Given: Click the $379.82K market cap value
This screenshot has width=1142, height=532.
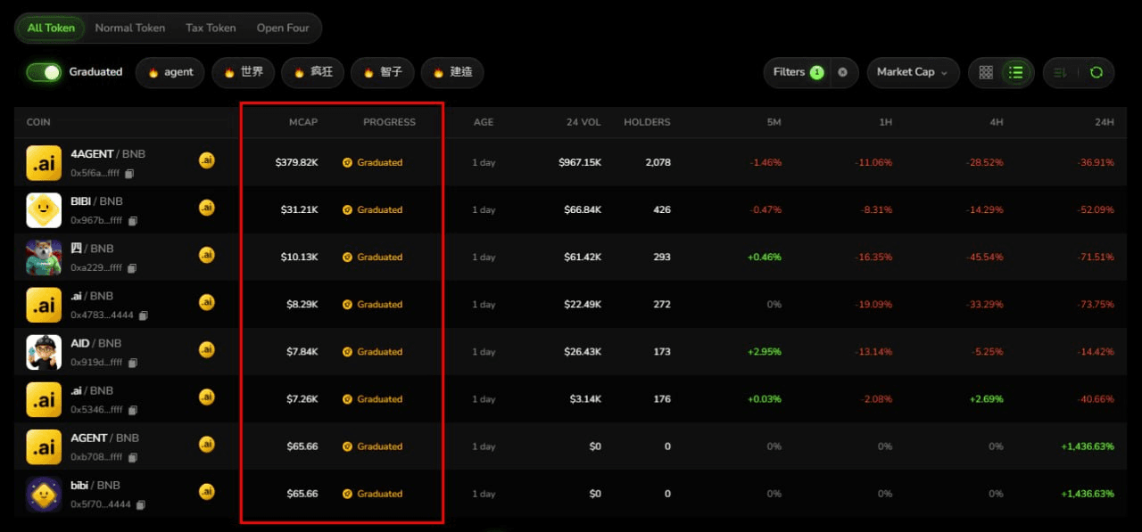Looking at the screenshot, I should point(296,162).
